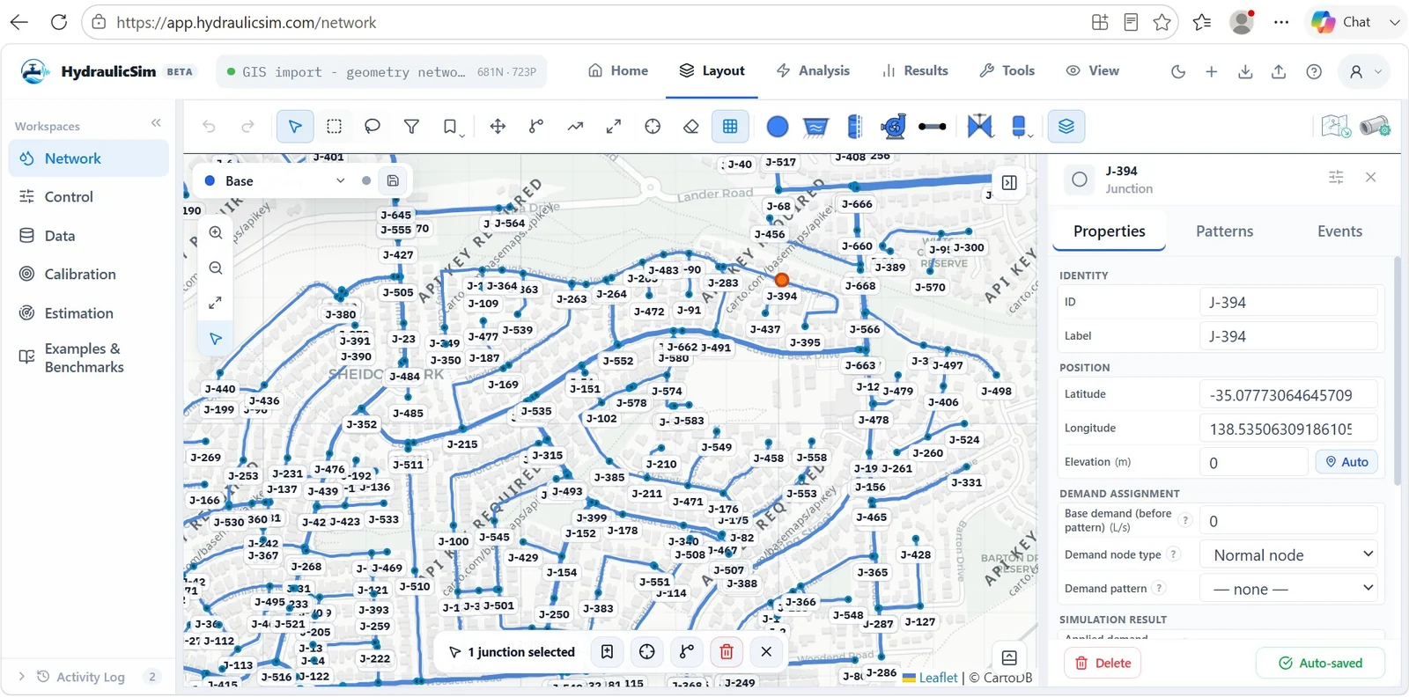Open Examples & Benchmarks
This screenshot has width=1409, height=697.
88,357
